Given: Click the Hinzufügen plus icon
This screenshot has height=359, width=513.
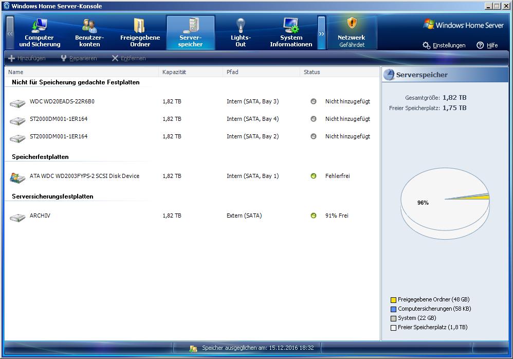Looking at the screenshot, I should click(11, 58).
